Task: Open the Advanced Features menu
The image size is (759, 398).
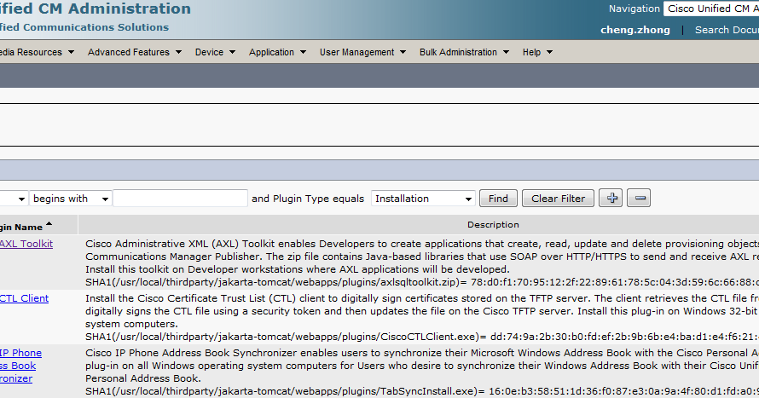Action: [x=134, y=52]
